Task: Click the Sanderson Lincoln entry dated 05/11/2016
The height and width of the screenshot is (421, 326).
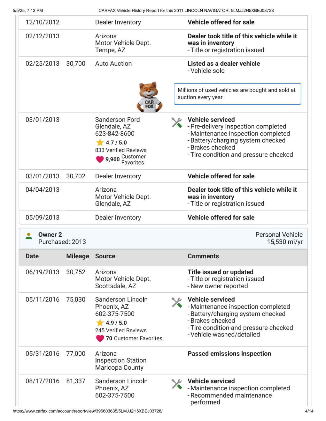Action: click(x=121, y=299)
